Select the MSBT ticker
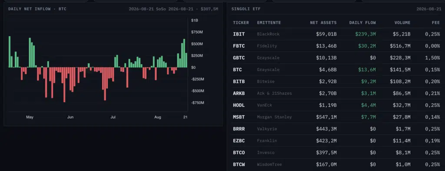 pyautogui.click(x=239, y=117)
